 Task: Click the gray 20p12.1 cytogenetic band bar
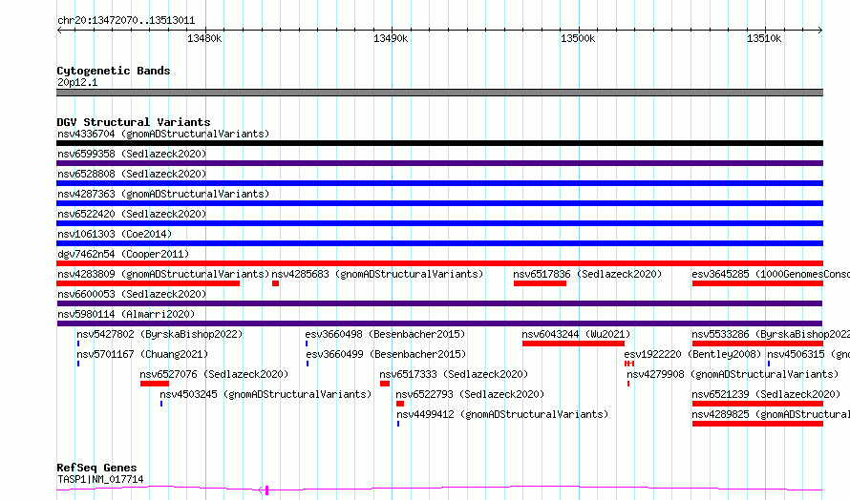point(439,93)
